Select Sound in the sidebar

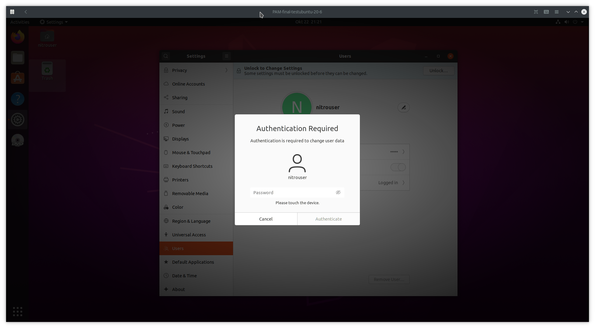[196, 112]
